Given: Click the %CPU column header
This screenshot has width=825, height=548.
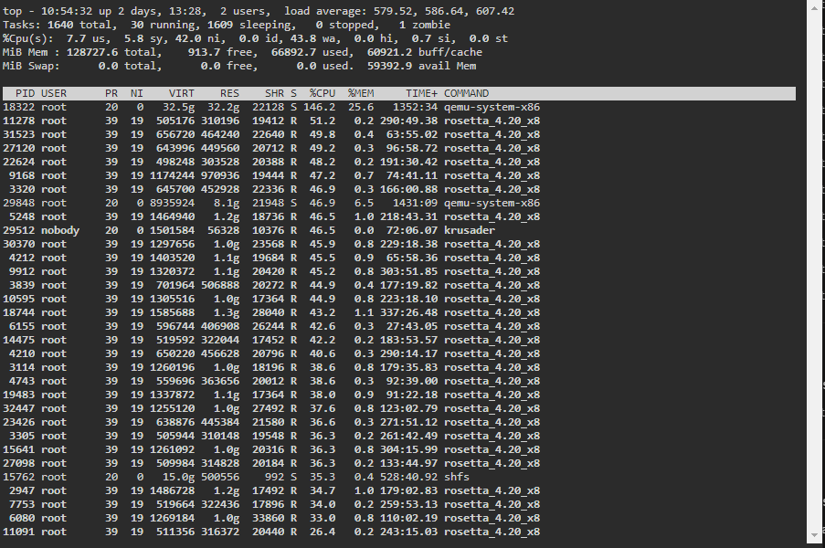Looking at the screenshot, I should pyautogui.click(x=322, y=93).
